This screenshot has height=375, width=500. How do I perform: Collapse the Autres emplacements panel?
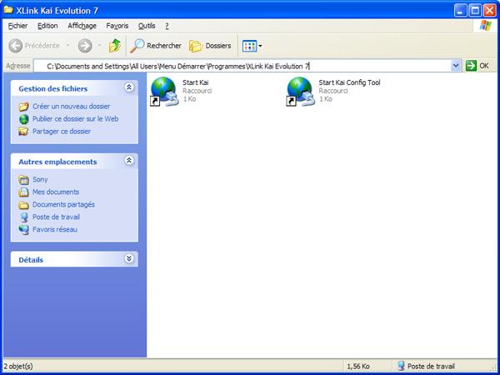[x=129, y=160]
